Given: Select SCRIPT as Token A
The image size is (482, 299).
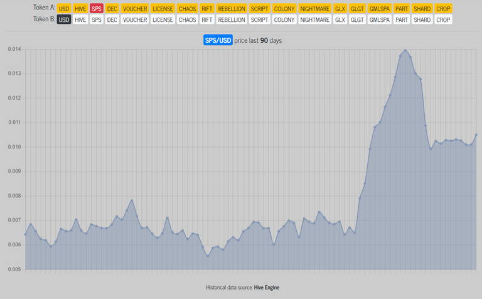Looking at the screenshot, I should tap(259, 9).
